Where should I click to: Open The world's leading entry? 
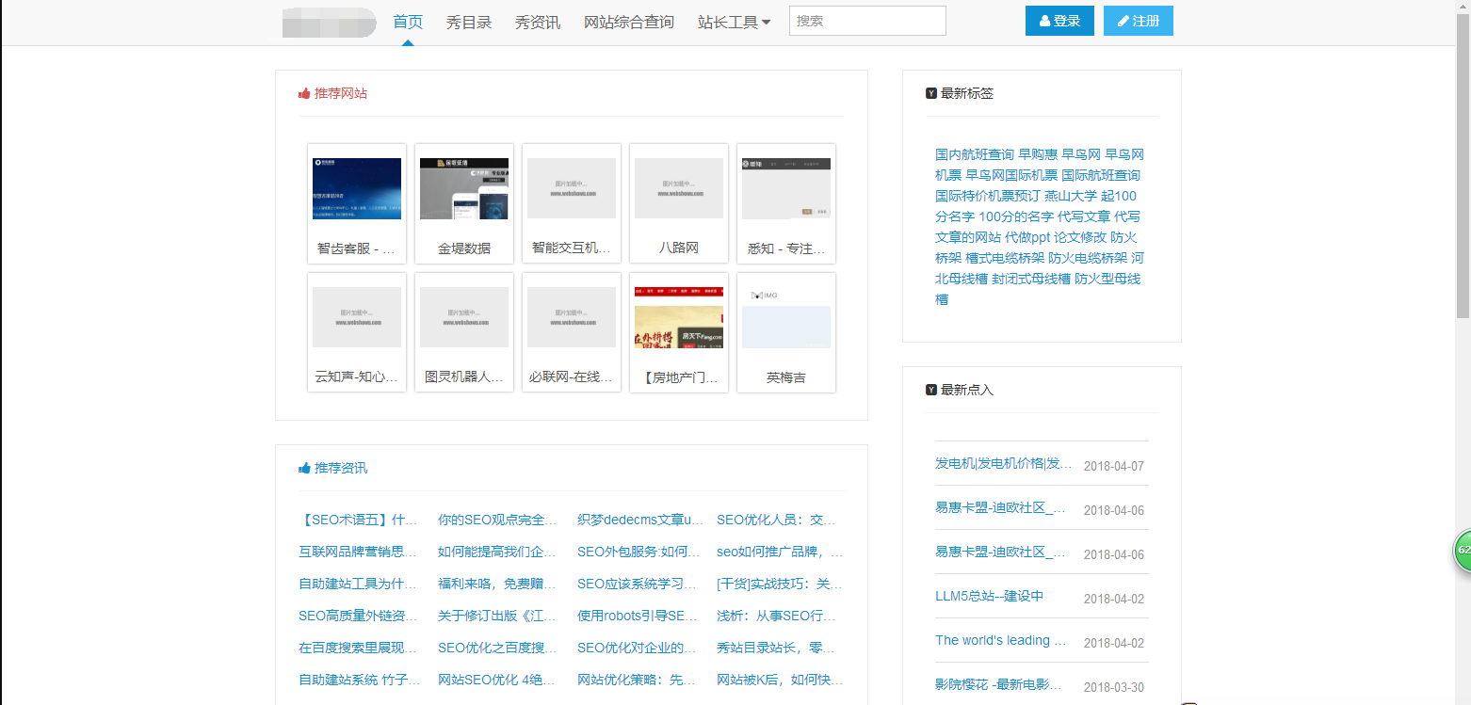click(1001, 640)
